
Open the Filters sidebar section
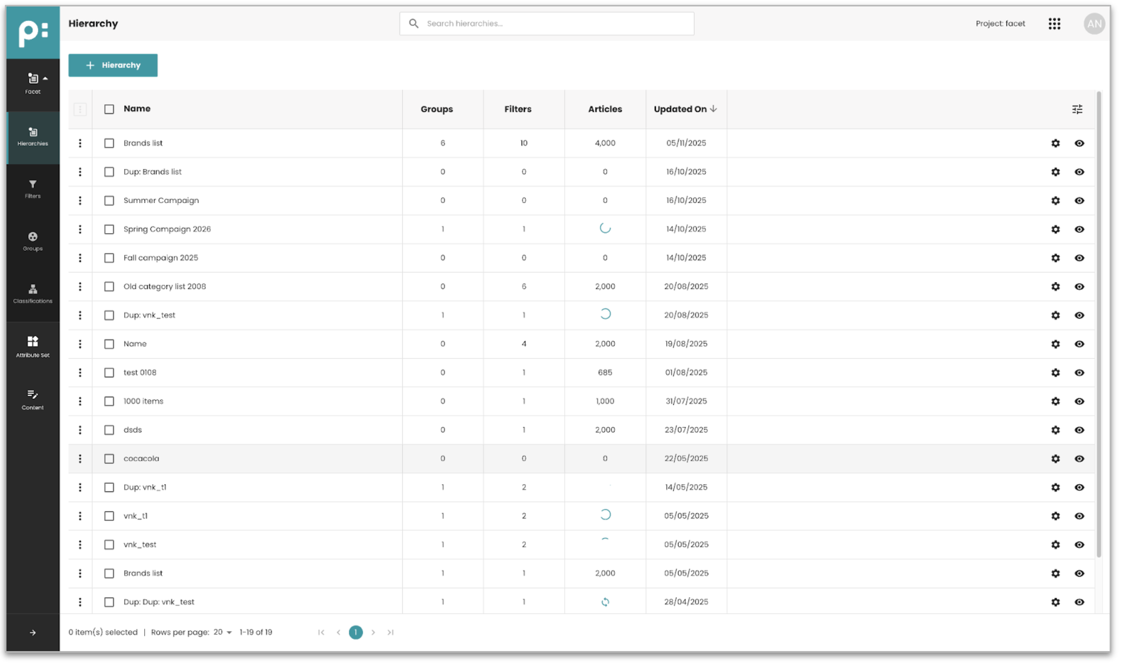[x=32, y=188]
